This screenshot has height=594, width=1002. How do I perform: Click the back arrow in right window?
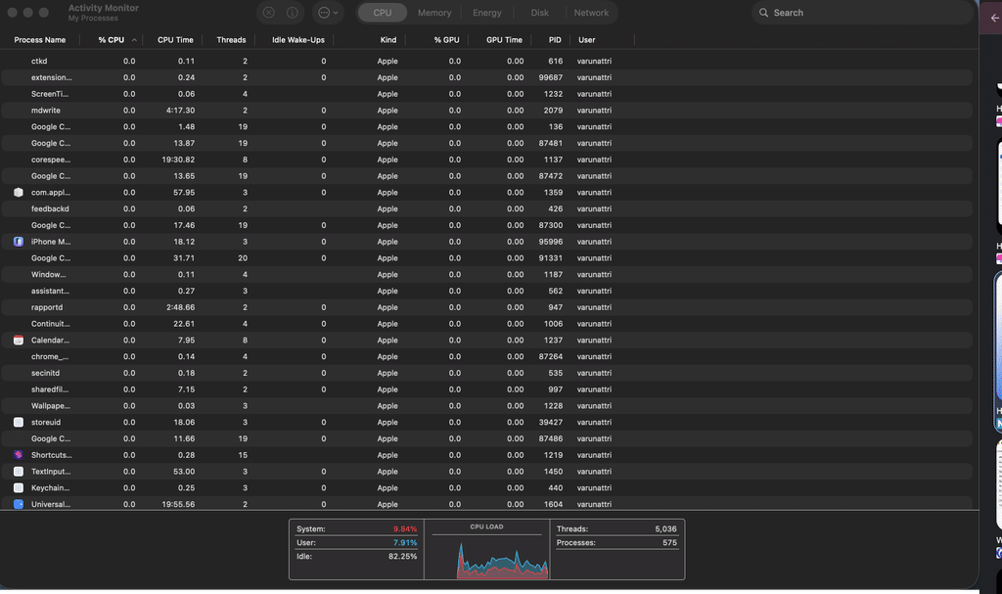[x=995, y=18]
